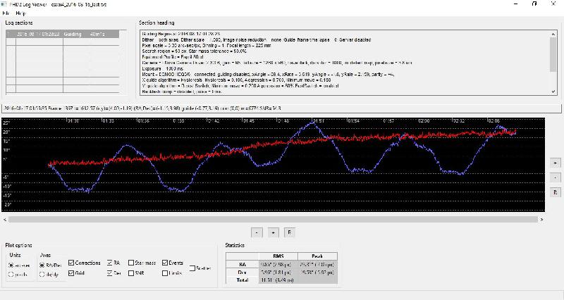Click the RA RMS value cell

click(278, 264)
